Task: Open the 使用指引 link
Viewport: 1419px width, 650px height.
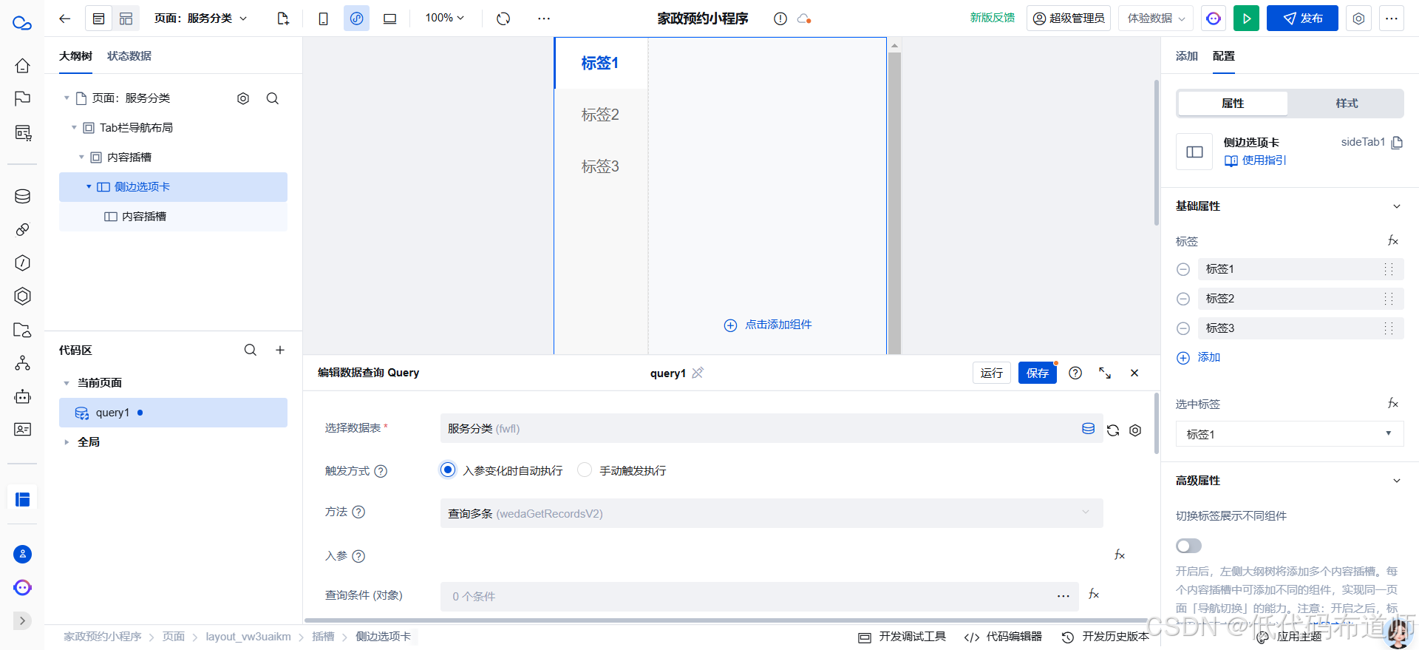Action: (1256, 160)
